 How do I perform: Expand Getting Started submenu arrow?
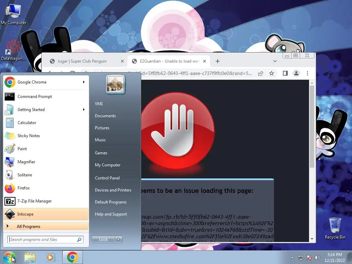pos(84,110)
